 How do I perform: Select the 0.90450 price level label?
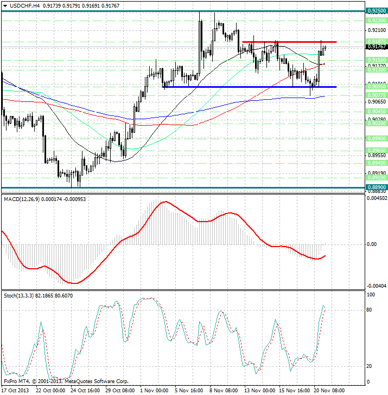[377, 111]
